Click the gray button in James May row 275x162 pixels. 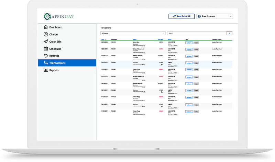point(196,43)
